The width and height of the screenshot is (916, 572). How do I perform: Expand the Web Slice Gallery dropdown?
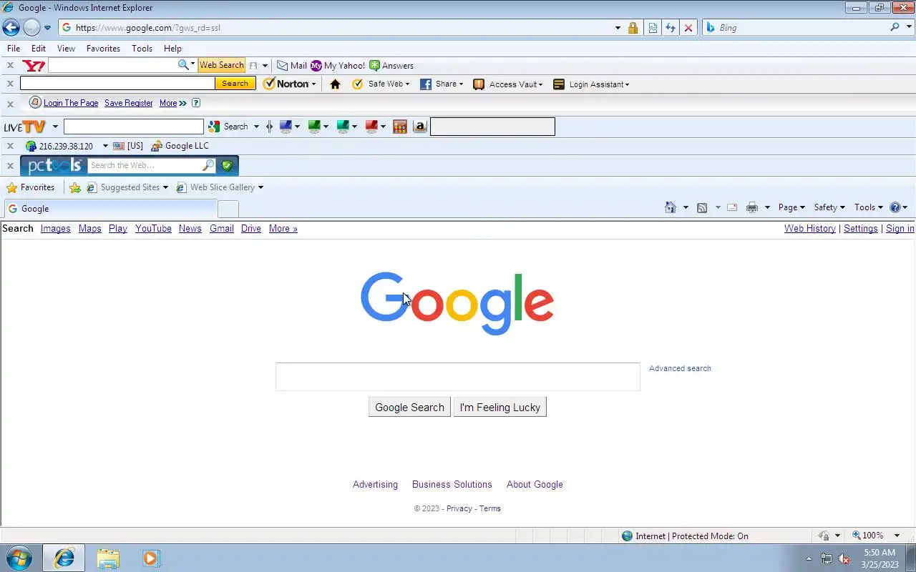tap(260, 187)
